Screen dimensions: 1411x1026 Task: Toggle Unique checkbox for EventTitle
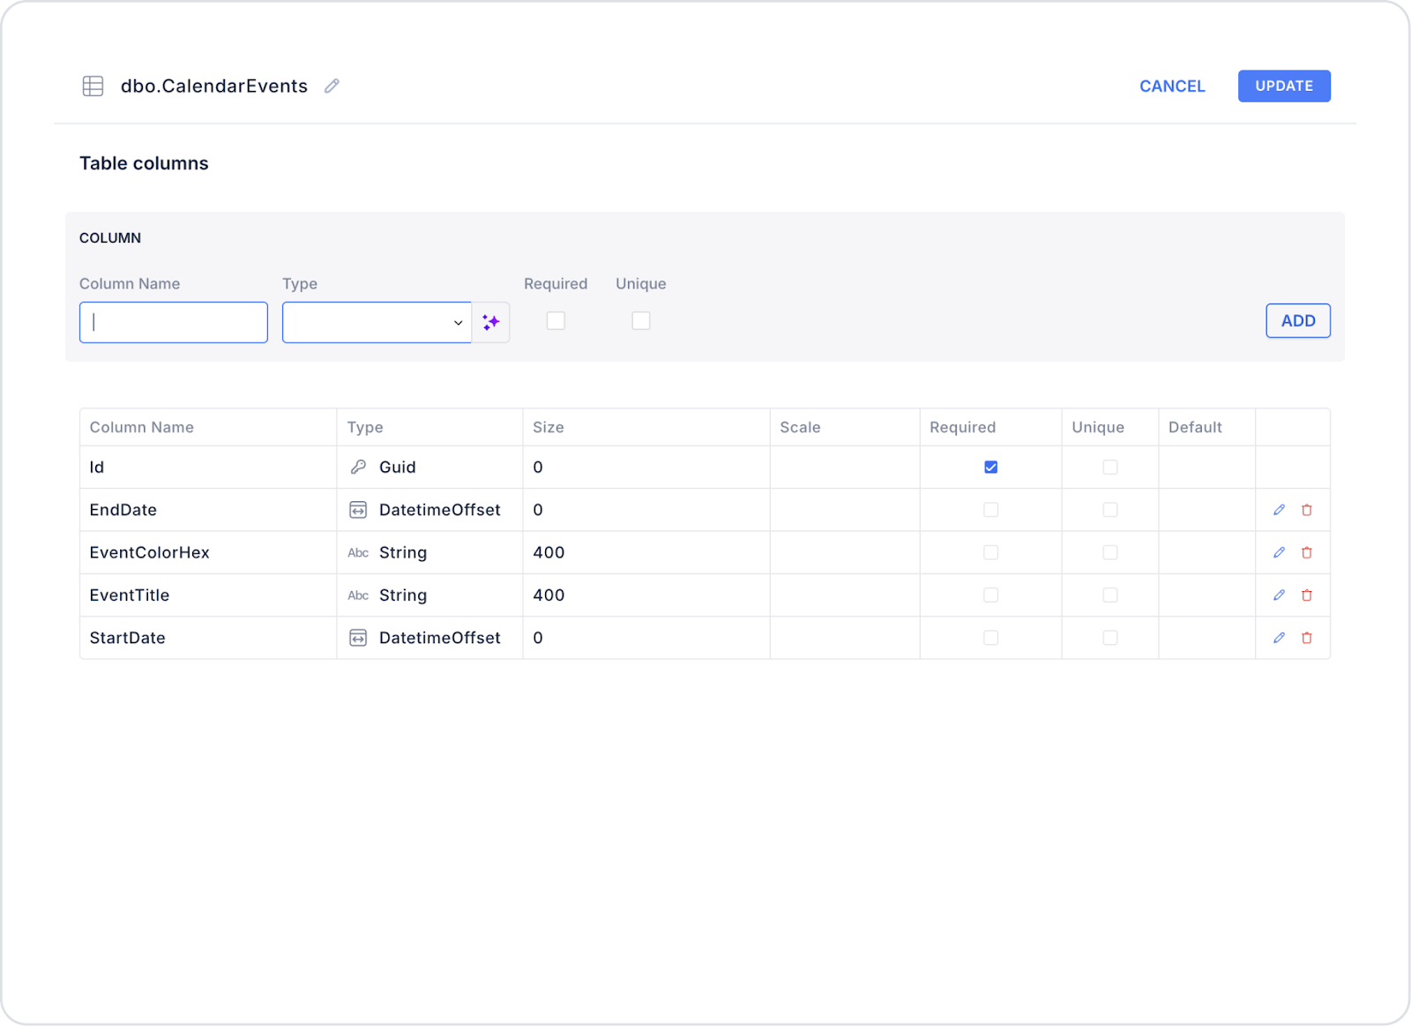coord(1110,595)
